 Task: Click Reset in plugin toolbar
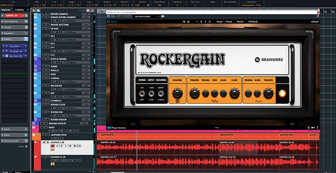click(240, 21)
